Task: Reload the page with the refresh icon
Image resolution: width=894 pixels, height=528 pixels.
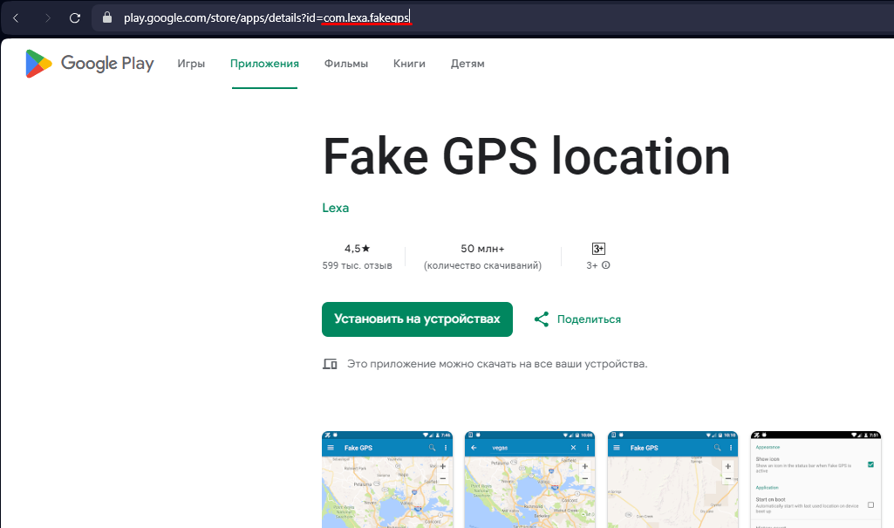Action: pyautogui.click(x=75, y=17)
